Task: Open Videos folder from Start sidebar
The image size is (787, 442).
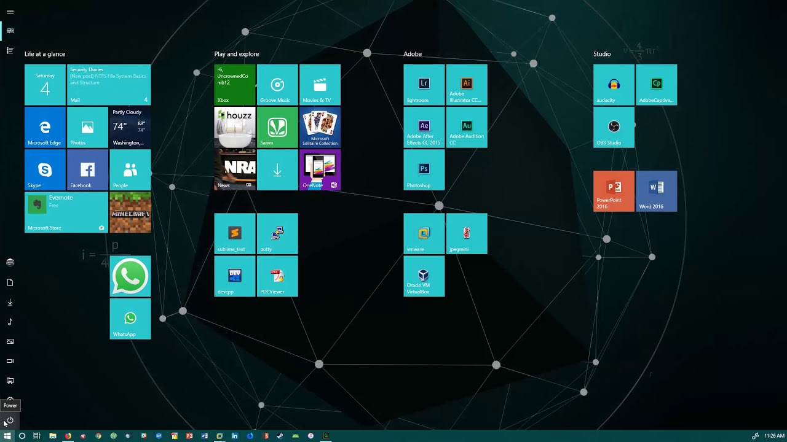Action: (x=10, y=361)
